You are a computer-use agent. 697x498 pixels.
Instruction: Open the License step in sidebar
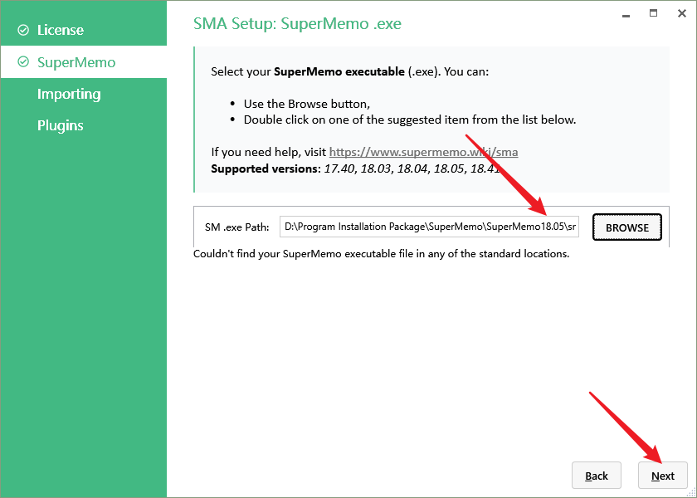click(x=61, y=31)
